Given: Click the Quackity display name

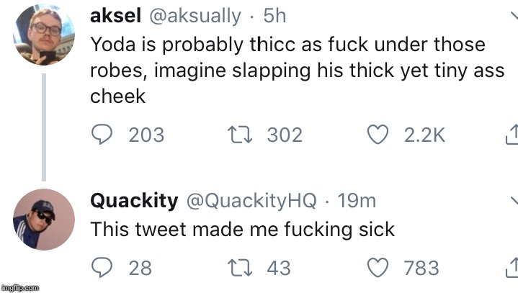Looking at the screenshot, I should coord(134,201).
